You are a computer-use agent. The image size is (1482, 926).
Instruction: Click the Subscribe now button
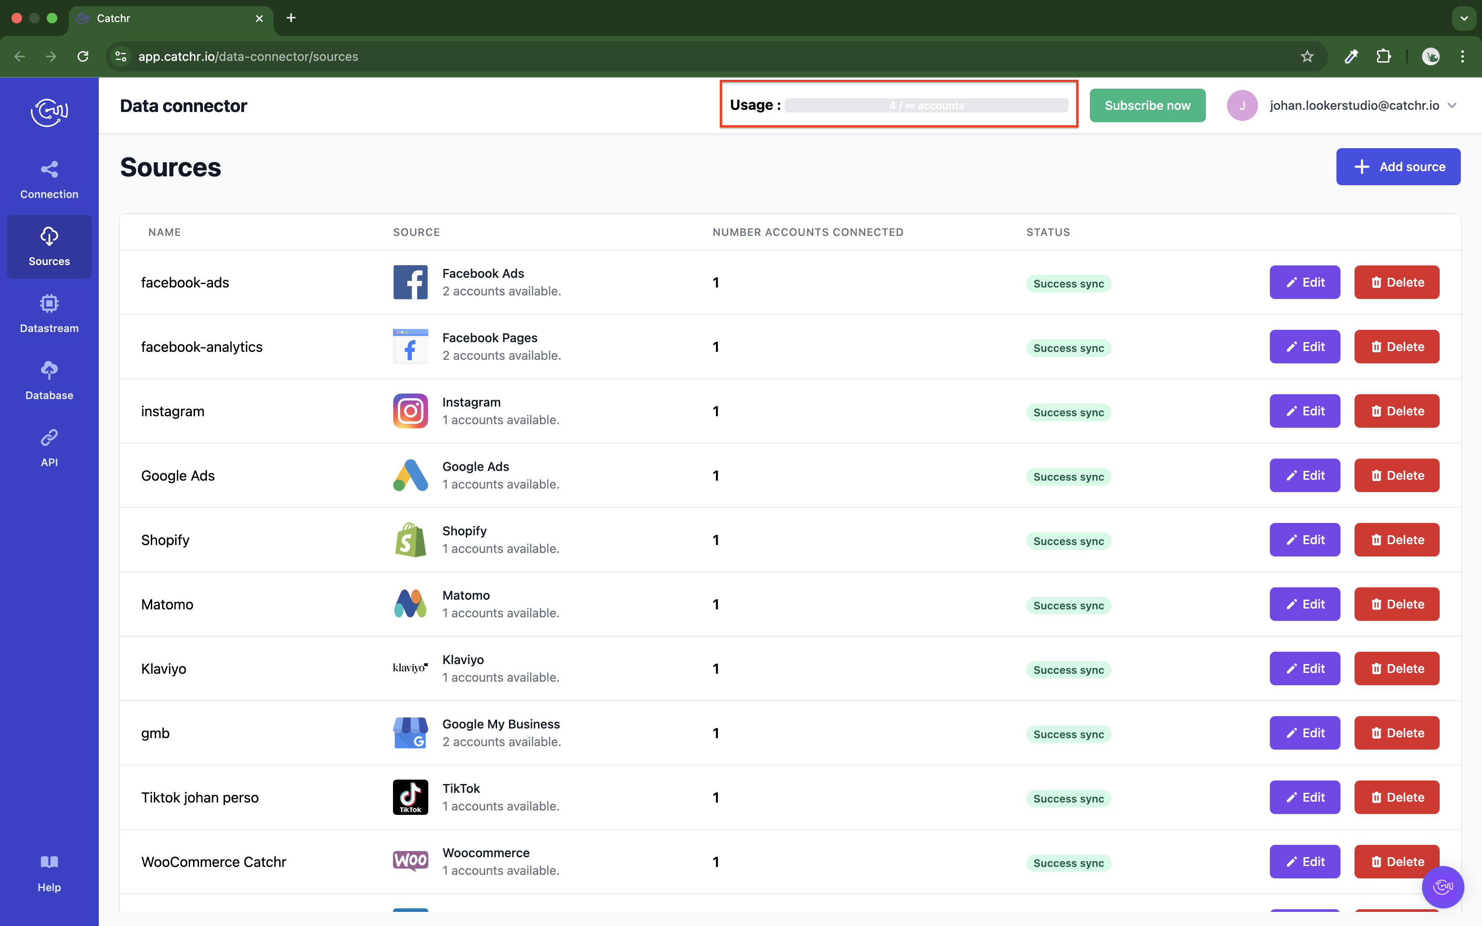point(1148,105)
